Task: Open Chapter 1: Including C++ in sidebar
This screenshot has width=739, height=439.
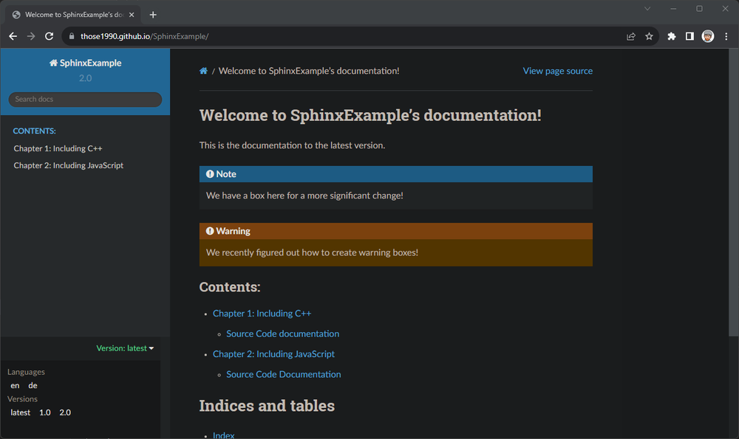Action: tap(58, 148)
